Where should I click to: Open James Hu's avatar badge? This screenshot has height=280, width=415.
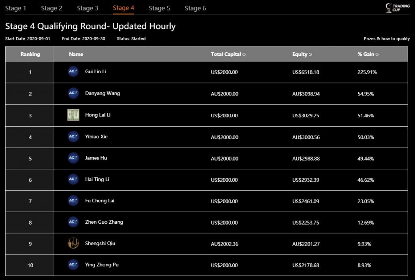(x=73, y=158)
